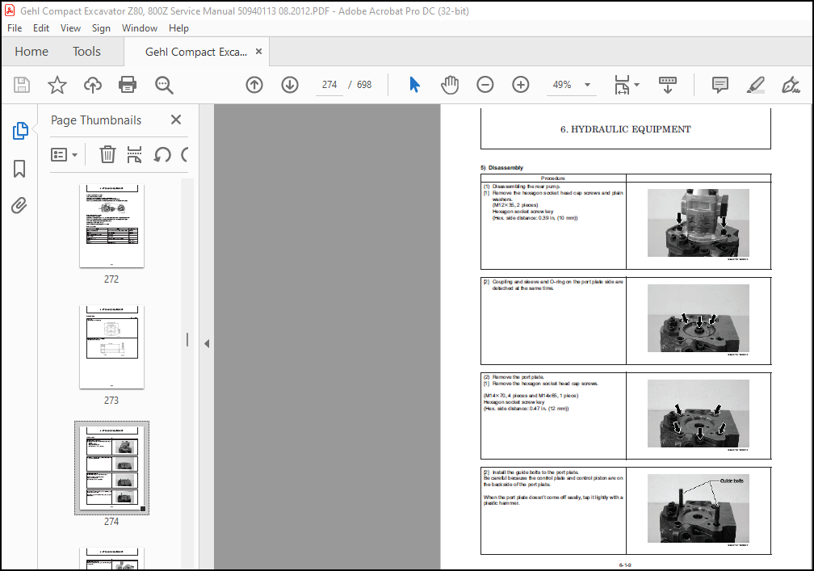Go to the next page arrow

290,85
